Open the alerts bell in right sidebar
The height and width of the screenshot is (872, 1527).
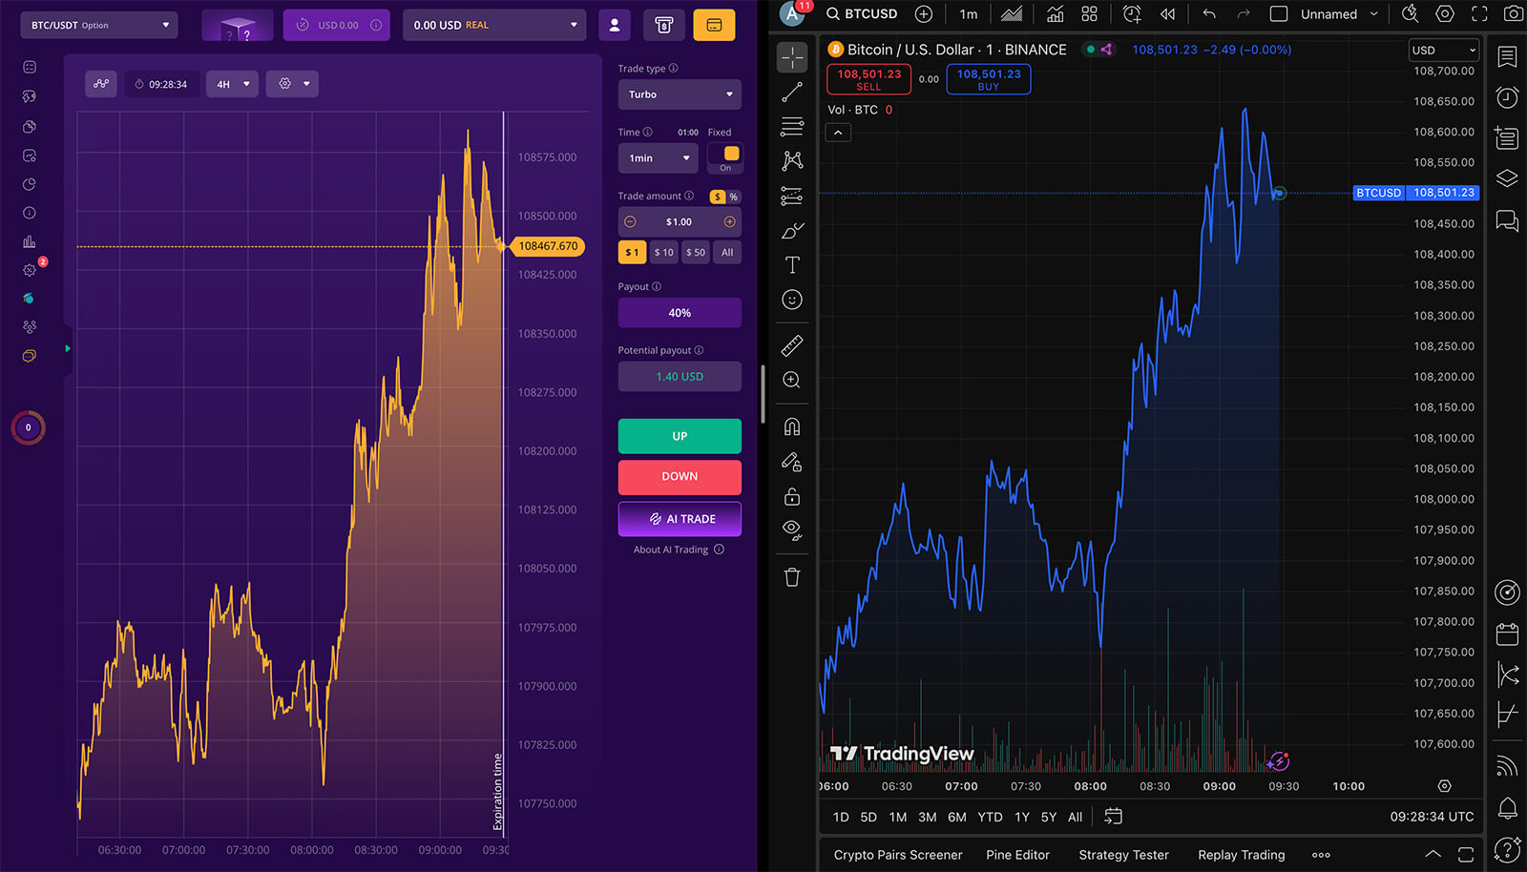(1507, 809)
